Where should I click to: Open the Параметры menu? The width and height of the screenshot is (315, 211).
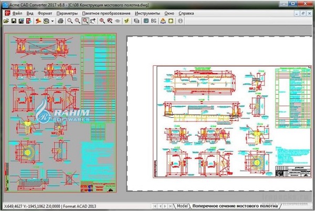click(67, 12)
